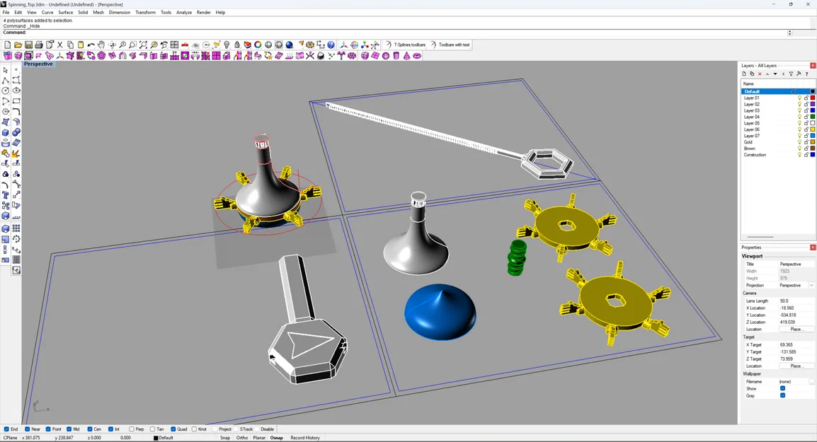The width and height of the screenshot is (817, 442).
Task: Click the layer filter funnel icon
Action: [791, 74]
